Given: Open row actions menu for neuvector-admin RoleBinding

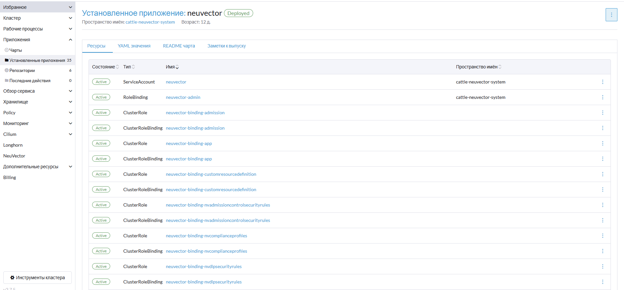Looking at the screenshot, I should [602, 97].
